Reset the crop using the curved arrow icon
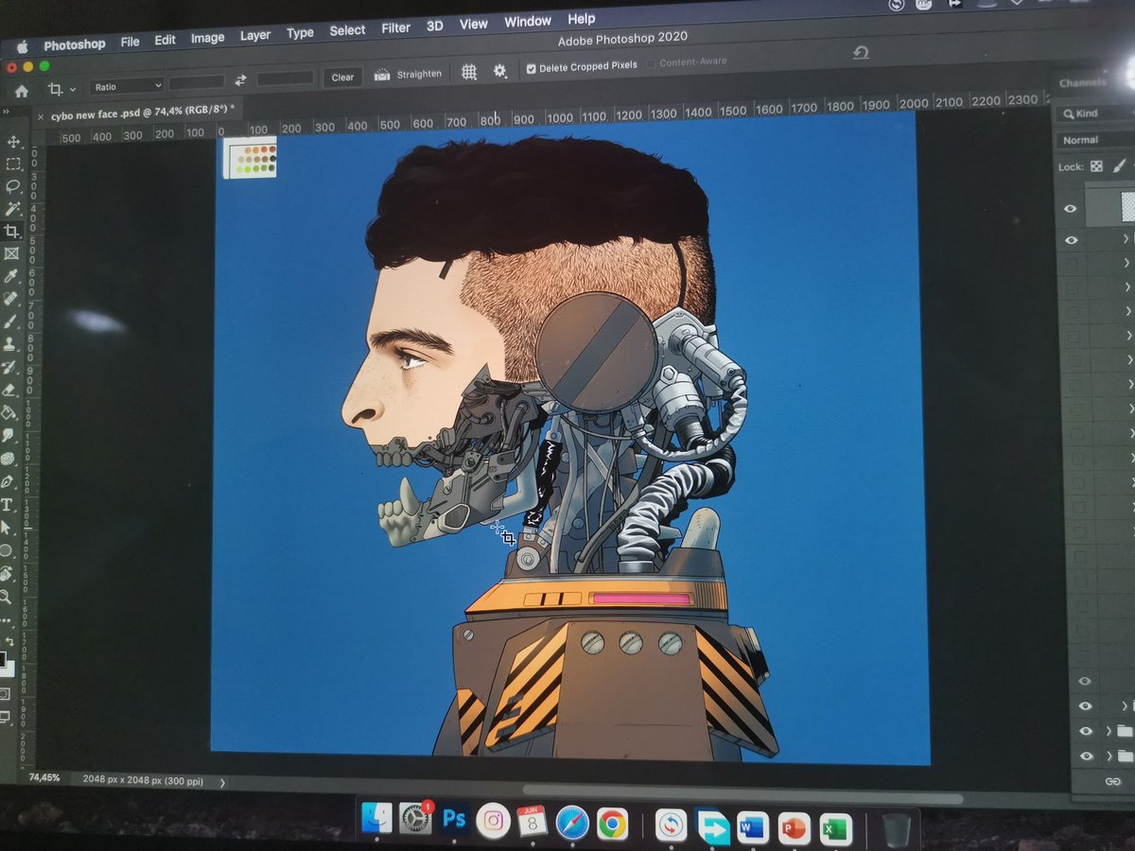The height and width of the screenshot is (851, 1135). [860, 53]
